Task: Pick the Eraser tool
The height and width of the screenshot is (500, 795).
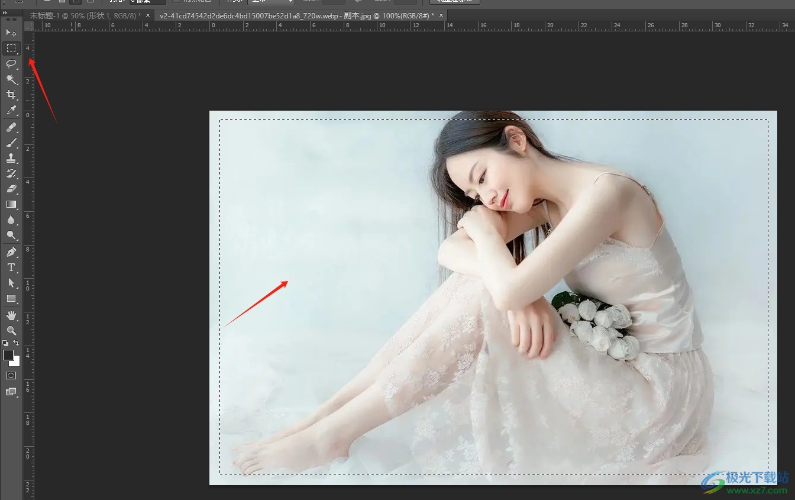Action: pyautogui.click(x=11, y=189)
